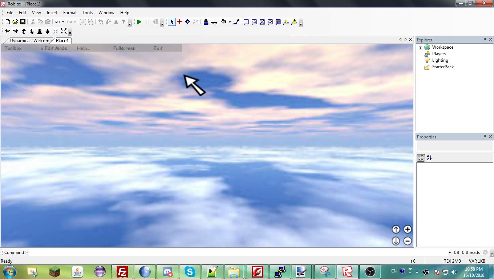The image size is (494, 279).
Task: Click the camera pan right arrow
Action: pyautogui.click(x=16, y=31)
